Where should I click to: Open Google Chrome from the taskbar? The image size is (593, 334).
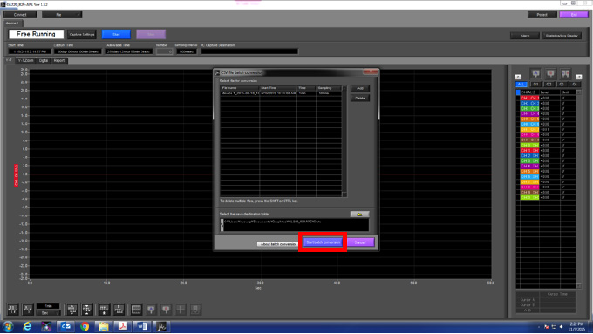click(85, 326)
